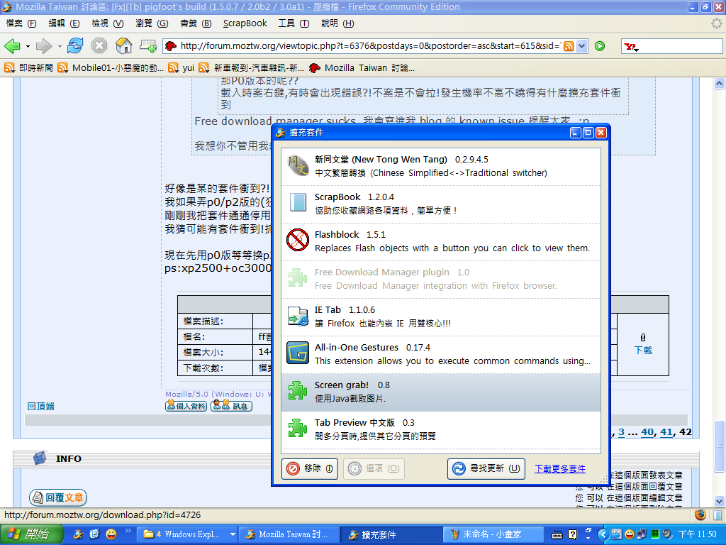This screenshot has width=726, height=545.
Task: Switch to 擴充套件 taskbar window
Action: click(391, 534)
